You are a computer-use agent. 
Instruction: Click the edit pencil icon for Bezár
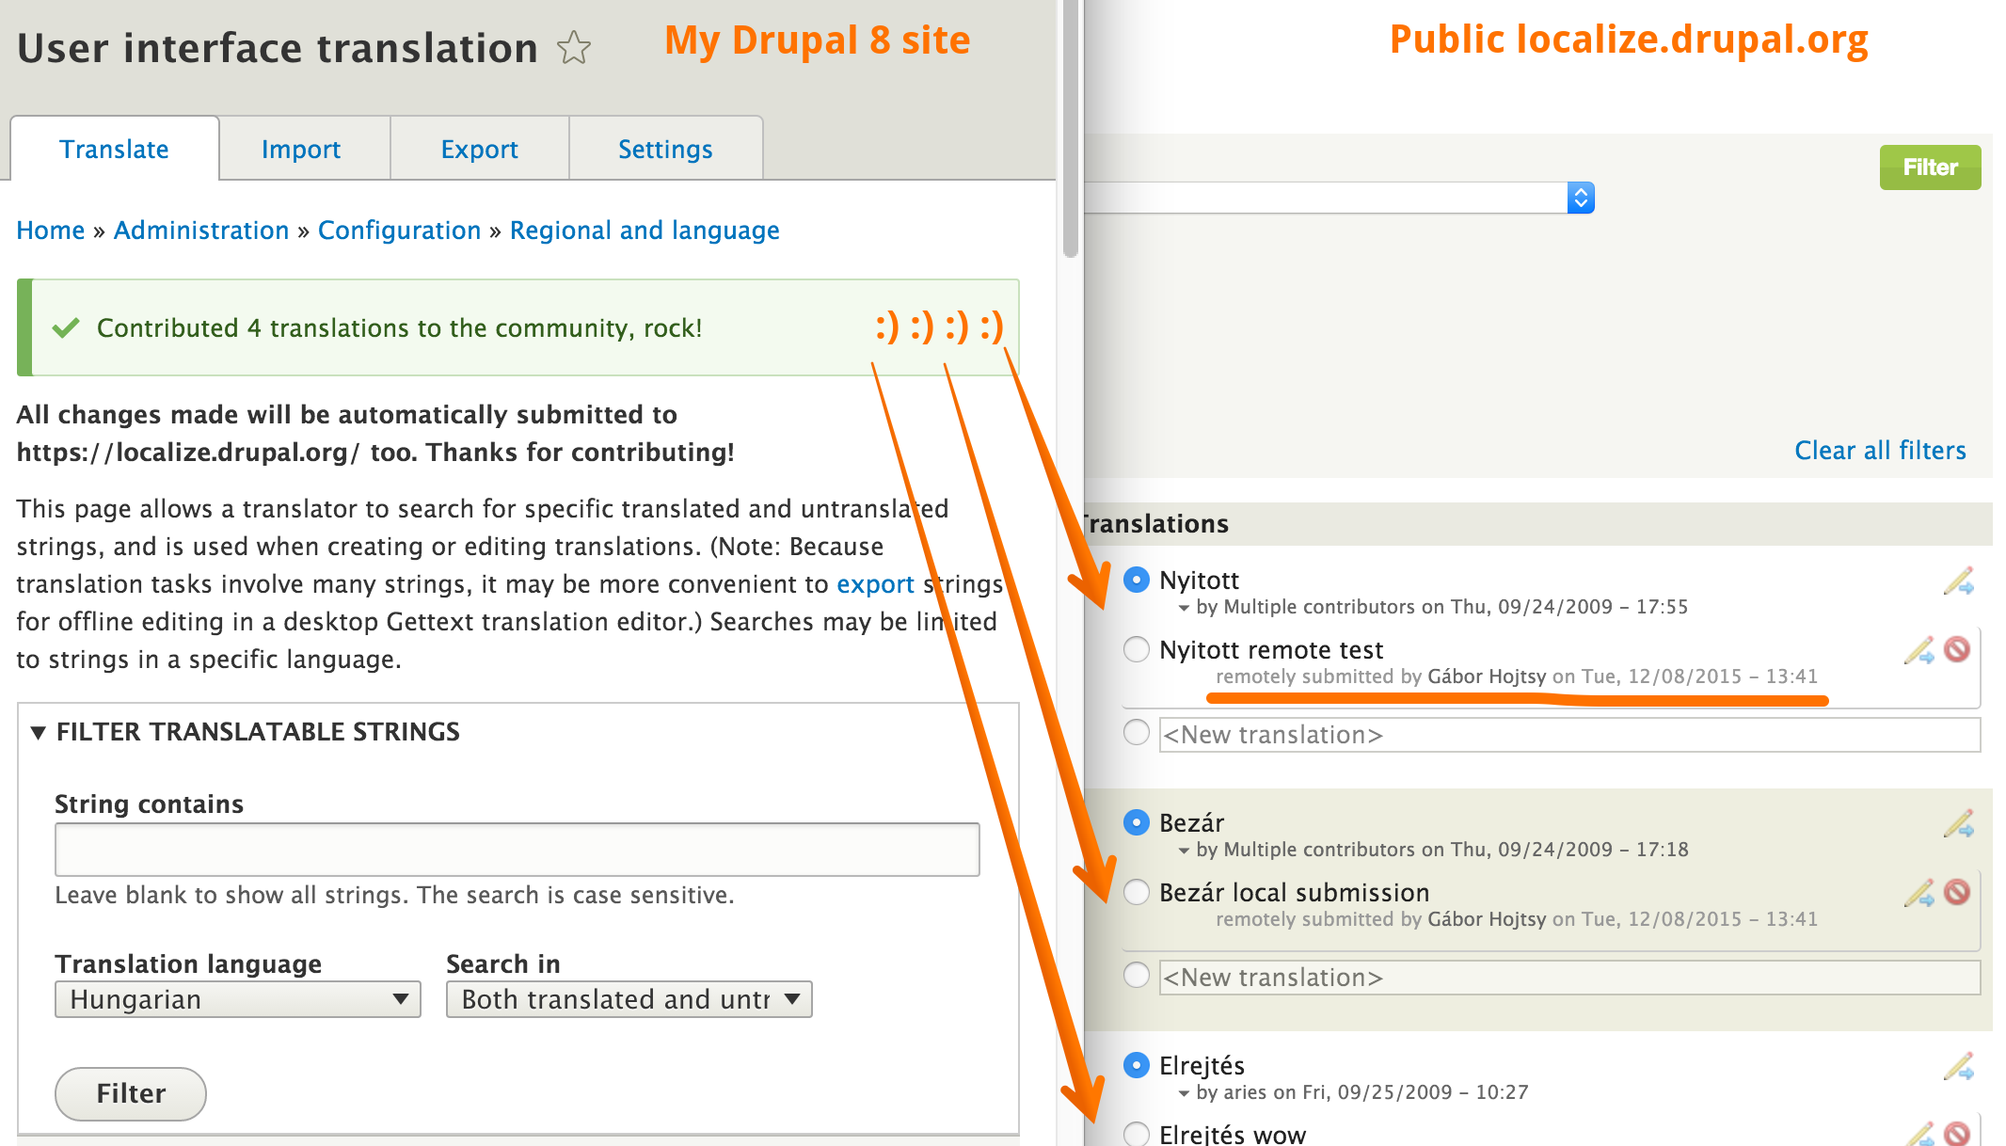tap(1959, 824)
